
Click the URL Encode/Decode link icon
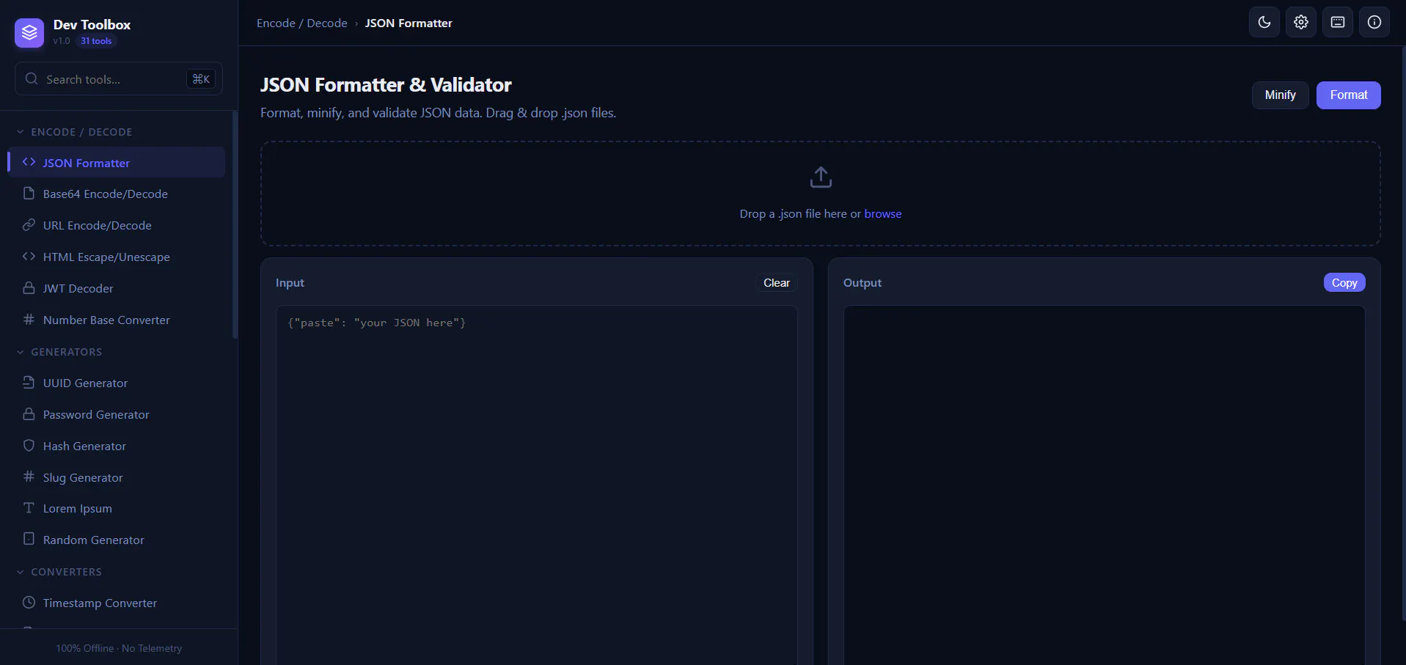click(x=29, y=225)
